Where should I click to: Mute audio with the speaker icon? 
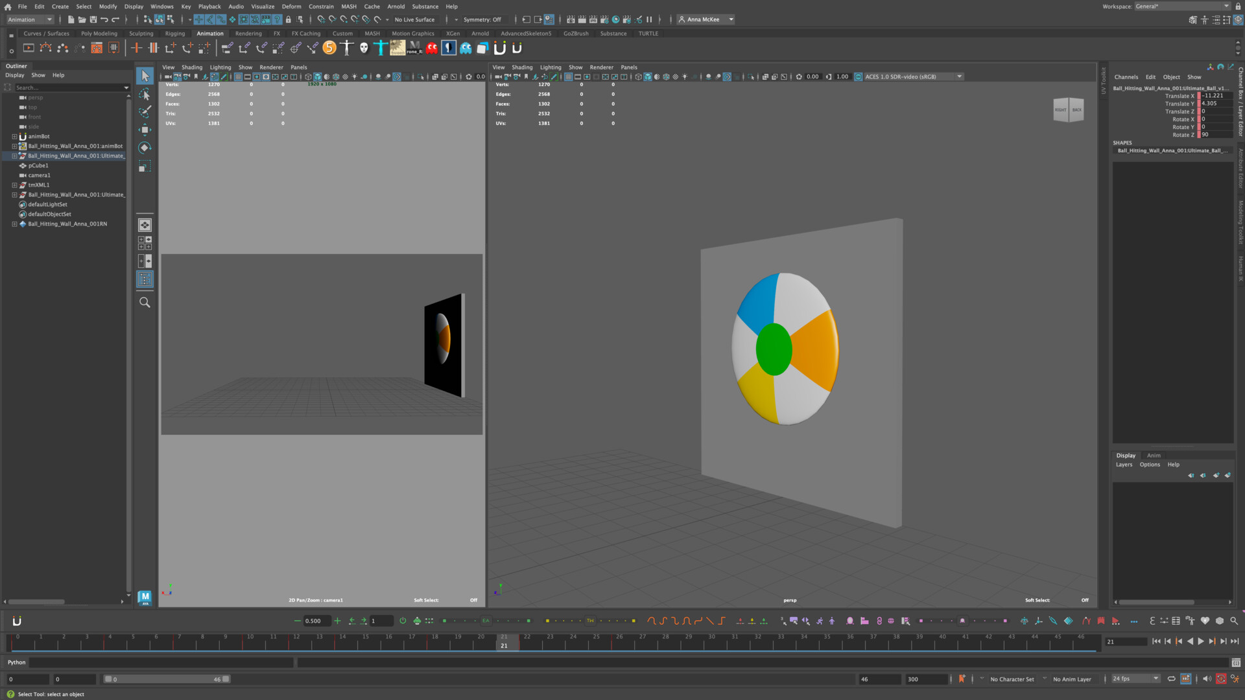[x=1205, y=679]
